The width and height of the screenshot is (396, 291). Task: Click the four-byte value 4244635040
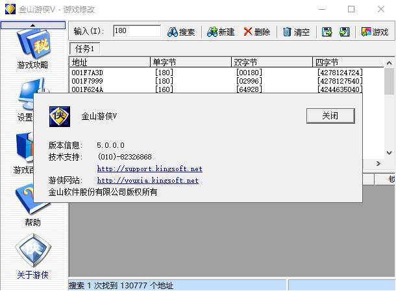340,89
